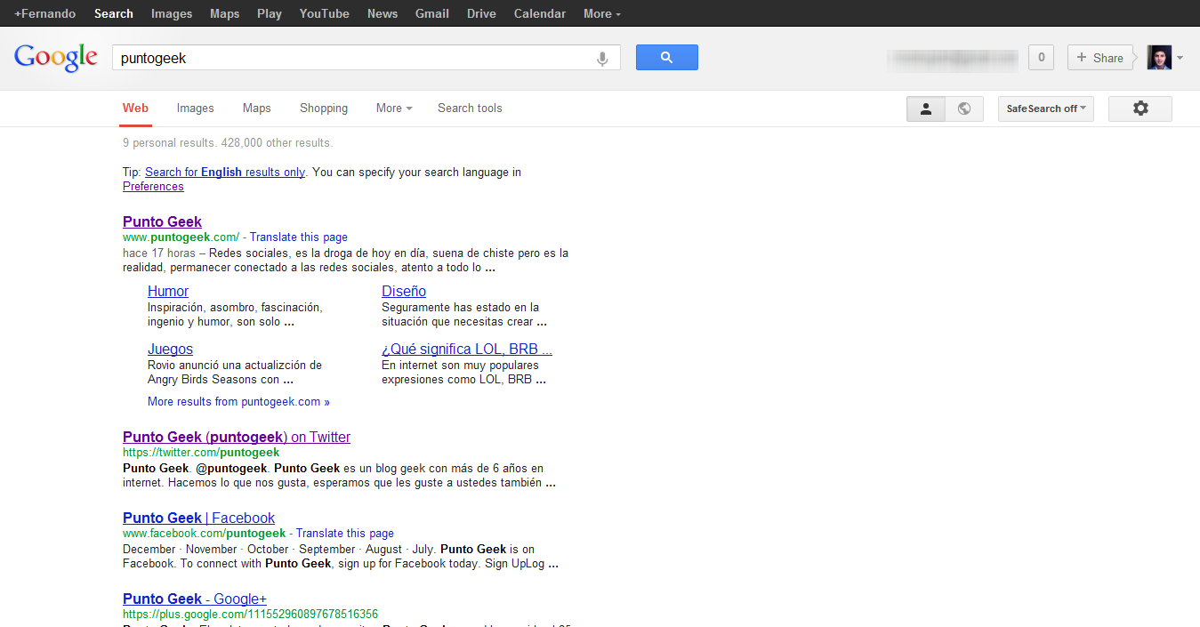Viewport: 1200px width, 627px height.
Task: Hide personal results with globe icon
Action: point(964,109)
